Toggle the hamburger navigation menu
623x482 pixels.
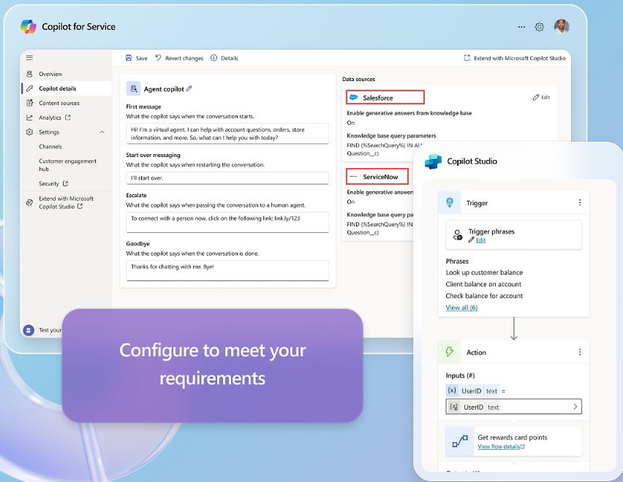[29, 58]
